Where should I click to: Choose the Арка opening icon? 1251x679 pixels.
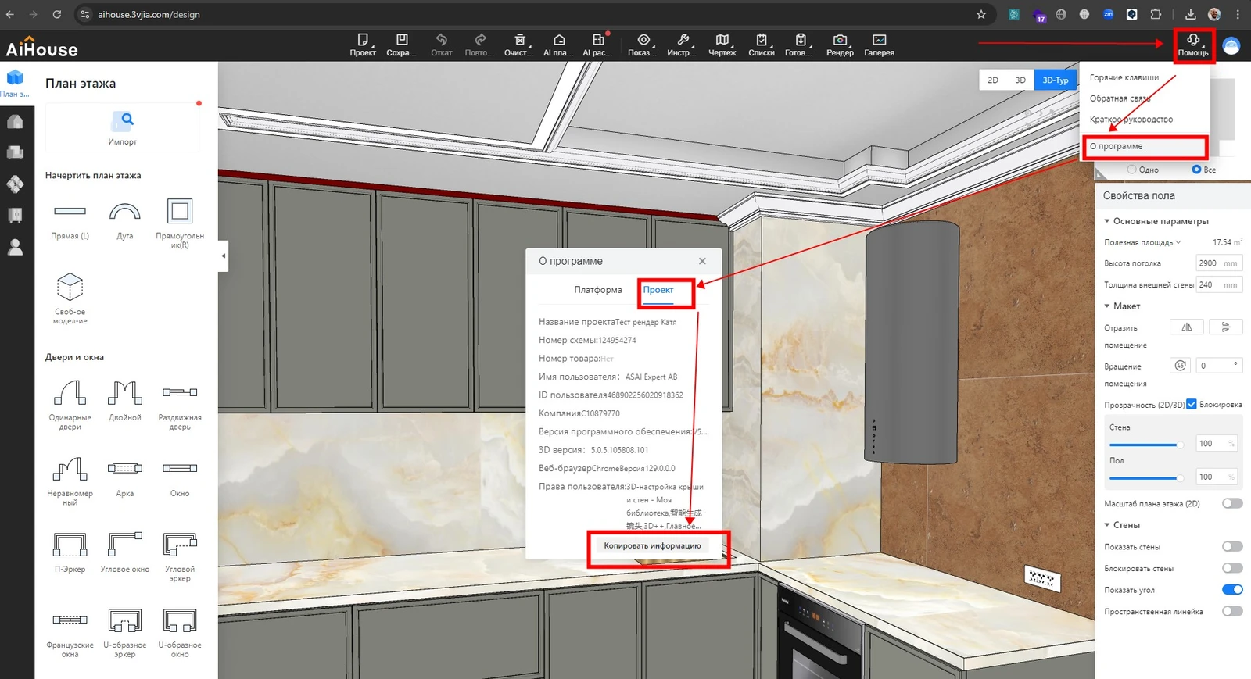[125, 469]
